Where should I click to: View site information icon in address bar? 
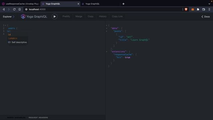click(26, 9)
